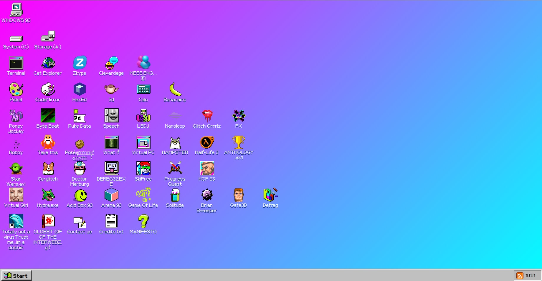The height and width of the screenshot is (281, 542).
Task: Open the HexEd hex editor
Action: pos(79,90)
